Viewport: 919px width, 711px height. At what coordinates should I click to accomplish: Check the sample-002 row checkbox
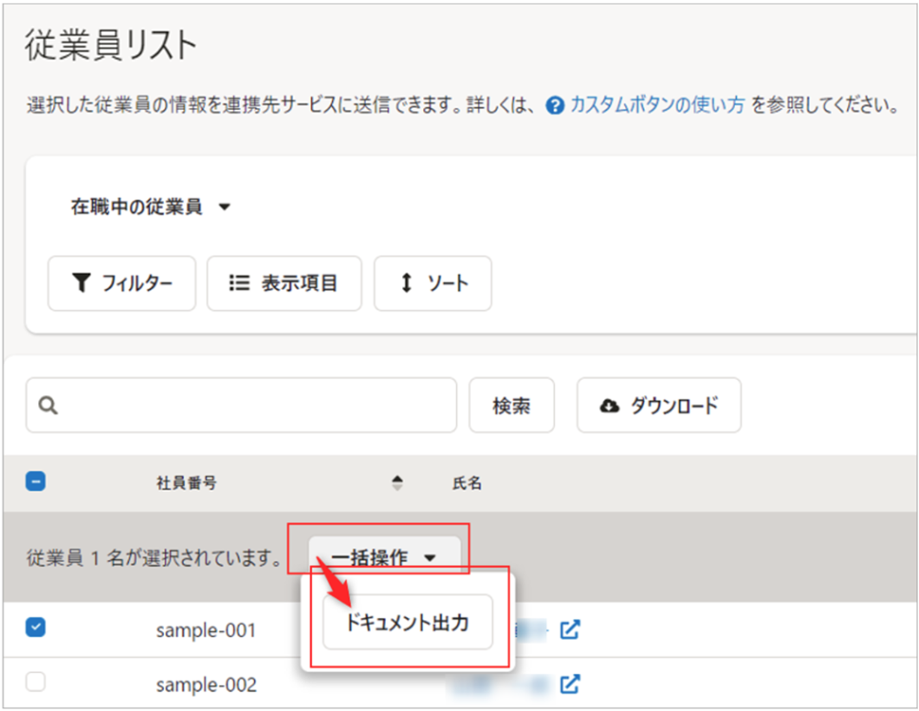coord(36,683)
